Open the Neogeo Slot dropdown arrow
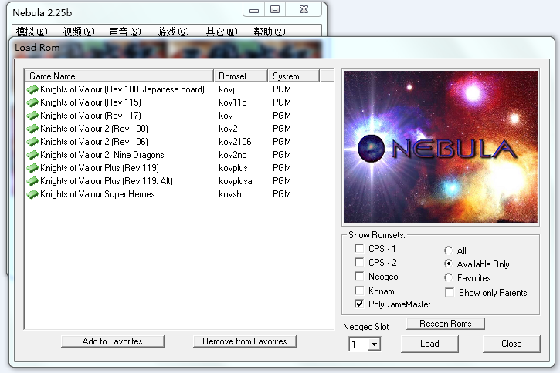Image resolution: width=560 pixels, height=373 pixels. 374,344
